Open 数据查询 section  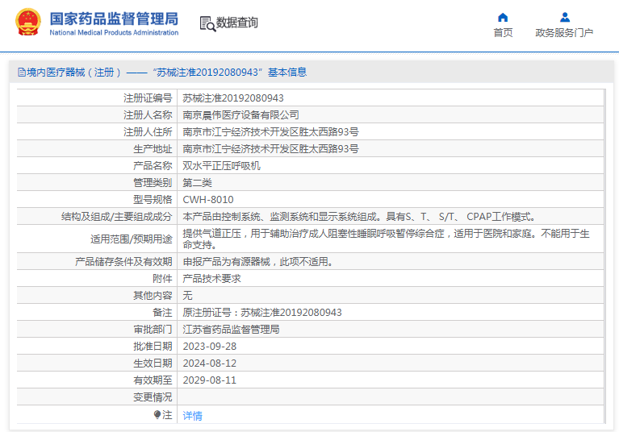(x=236, y=23)
